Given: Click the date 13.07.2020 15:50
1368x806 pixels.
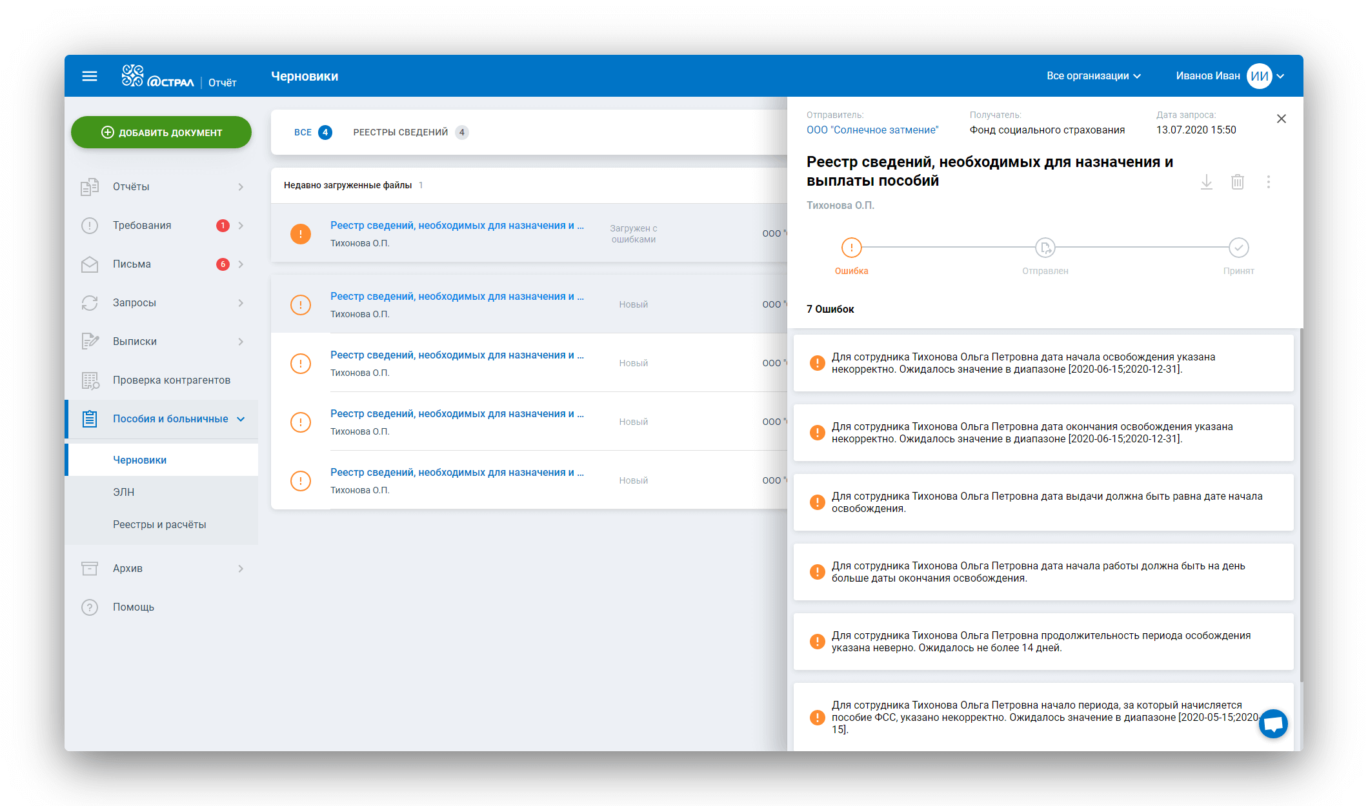Looking at the screenshot, I should [1196, 130].
